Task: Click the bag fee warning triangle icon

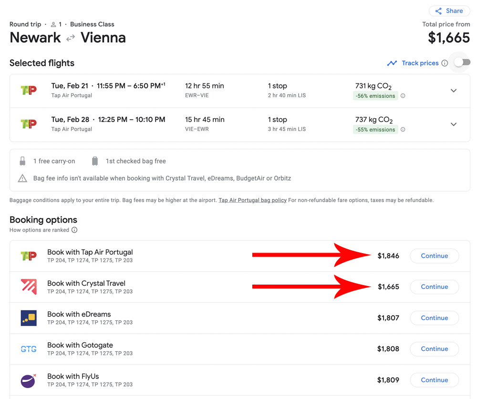Action: pyautogui.click(x=22, y=178)
